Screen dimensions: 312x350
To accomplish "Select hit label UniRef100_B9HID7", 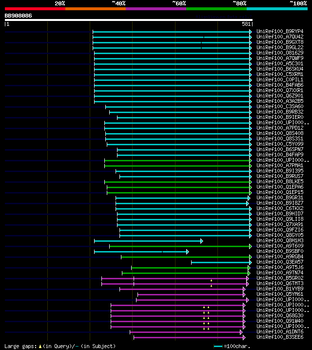I will (280, 214).
